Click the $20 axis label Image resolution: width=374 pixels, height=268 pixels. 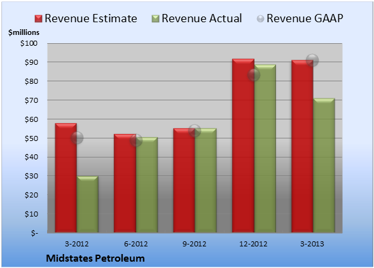coord(31,195)
